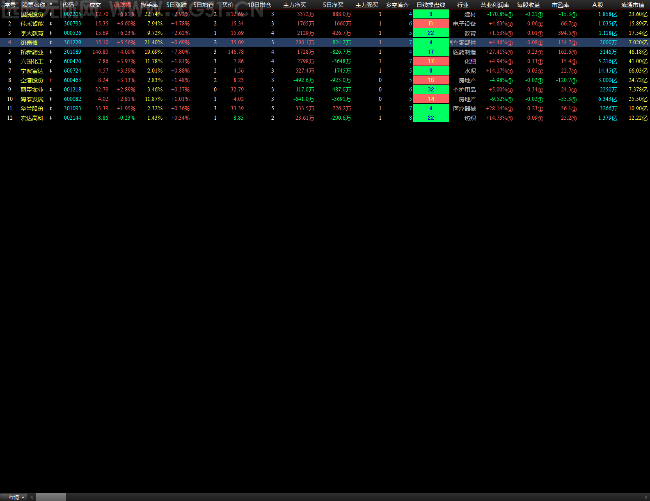Click red 日线操盘线 cell for 佳禾智能
650x501 pixels.
tap(431, 24)
